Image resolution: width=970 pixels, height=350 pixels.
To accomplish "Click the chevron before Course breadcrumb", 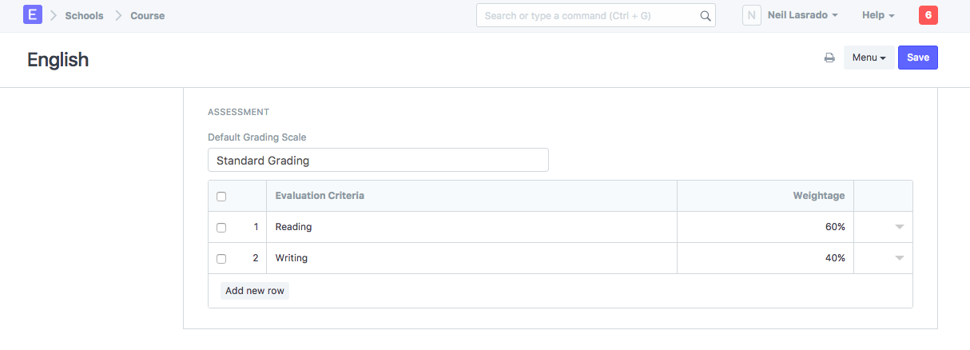I will (x=119, y=15).
